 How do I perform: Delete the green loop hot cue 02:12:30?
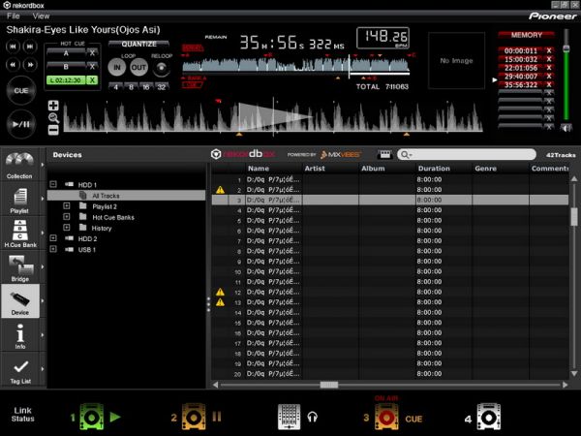(92, 80)
